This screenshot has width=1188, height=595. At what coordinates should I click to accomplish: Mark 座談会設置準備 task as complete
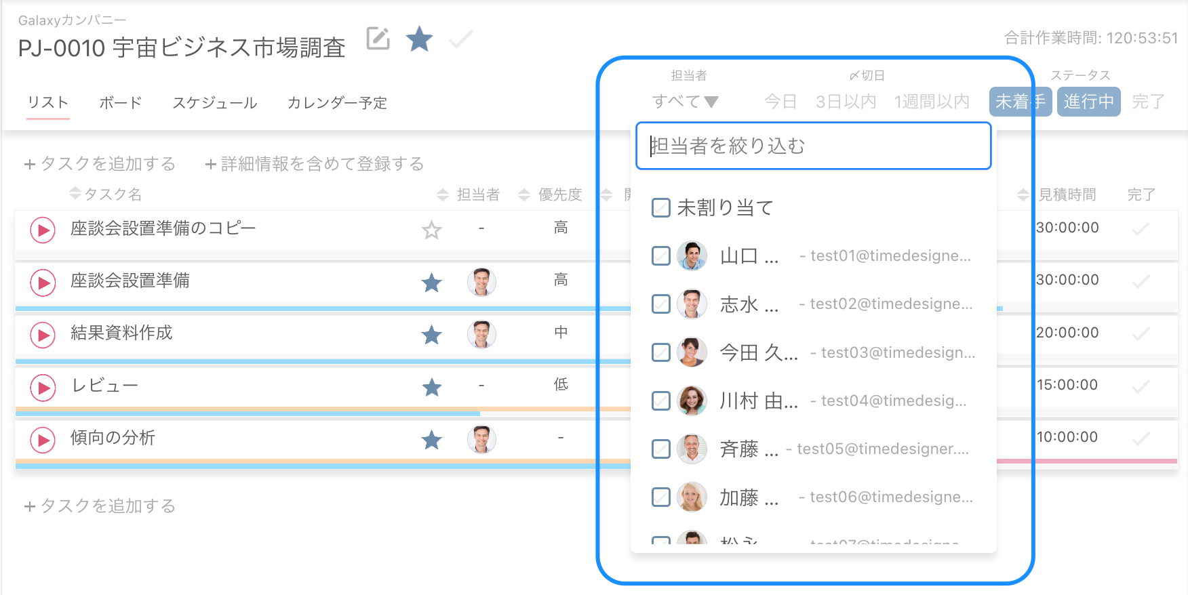pos(1141,281)
